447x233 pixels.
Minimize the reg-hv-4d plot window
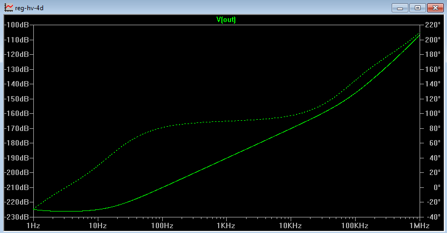coord(400,8)
